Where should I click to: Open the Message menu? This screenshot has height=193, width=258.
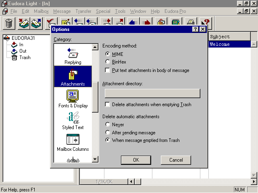click(62, 11)
